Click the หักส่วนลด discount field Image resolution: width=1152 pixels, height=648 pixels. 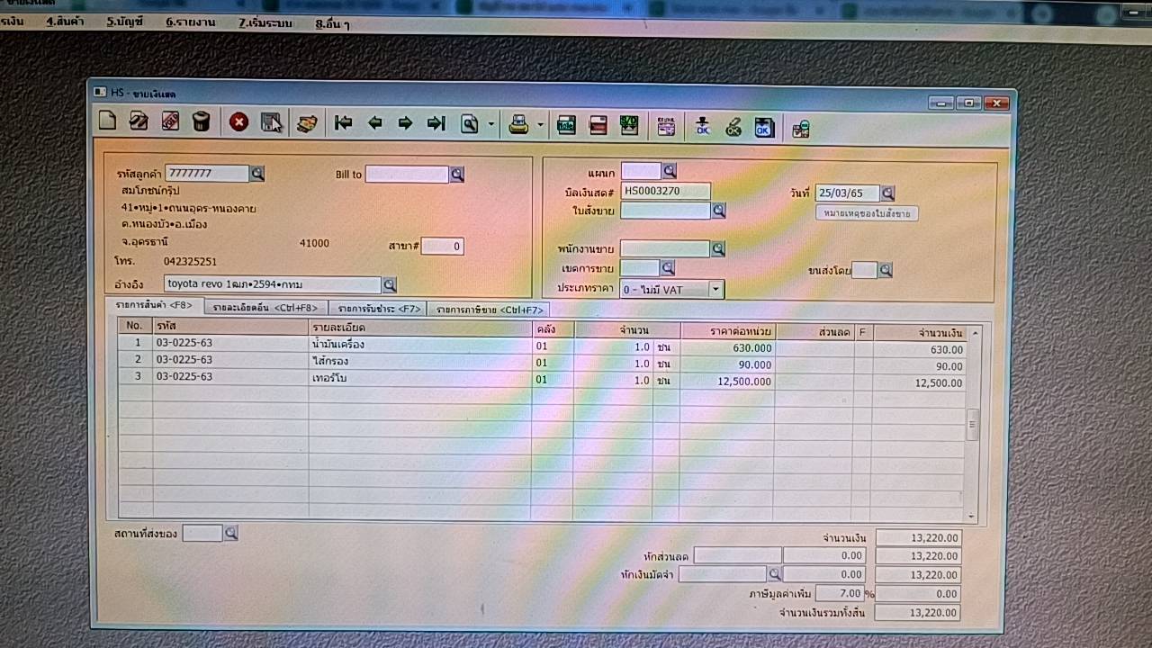pos(737,556)
